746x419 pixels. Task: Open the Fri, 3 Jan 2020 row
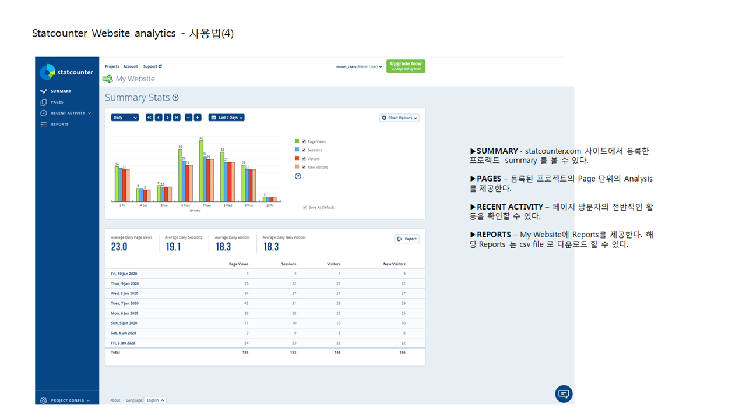point(265,343)
